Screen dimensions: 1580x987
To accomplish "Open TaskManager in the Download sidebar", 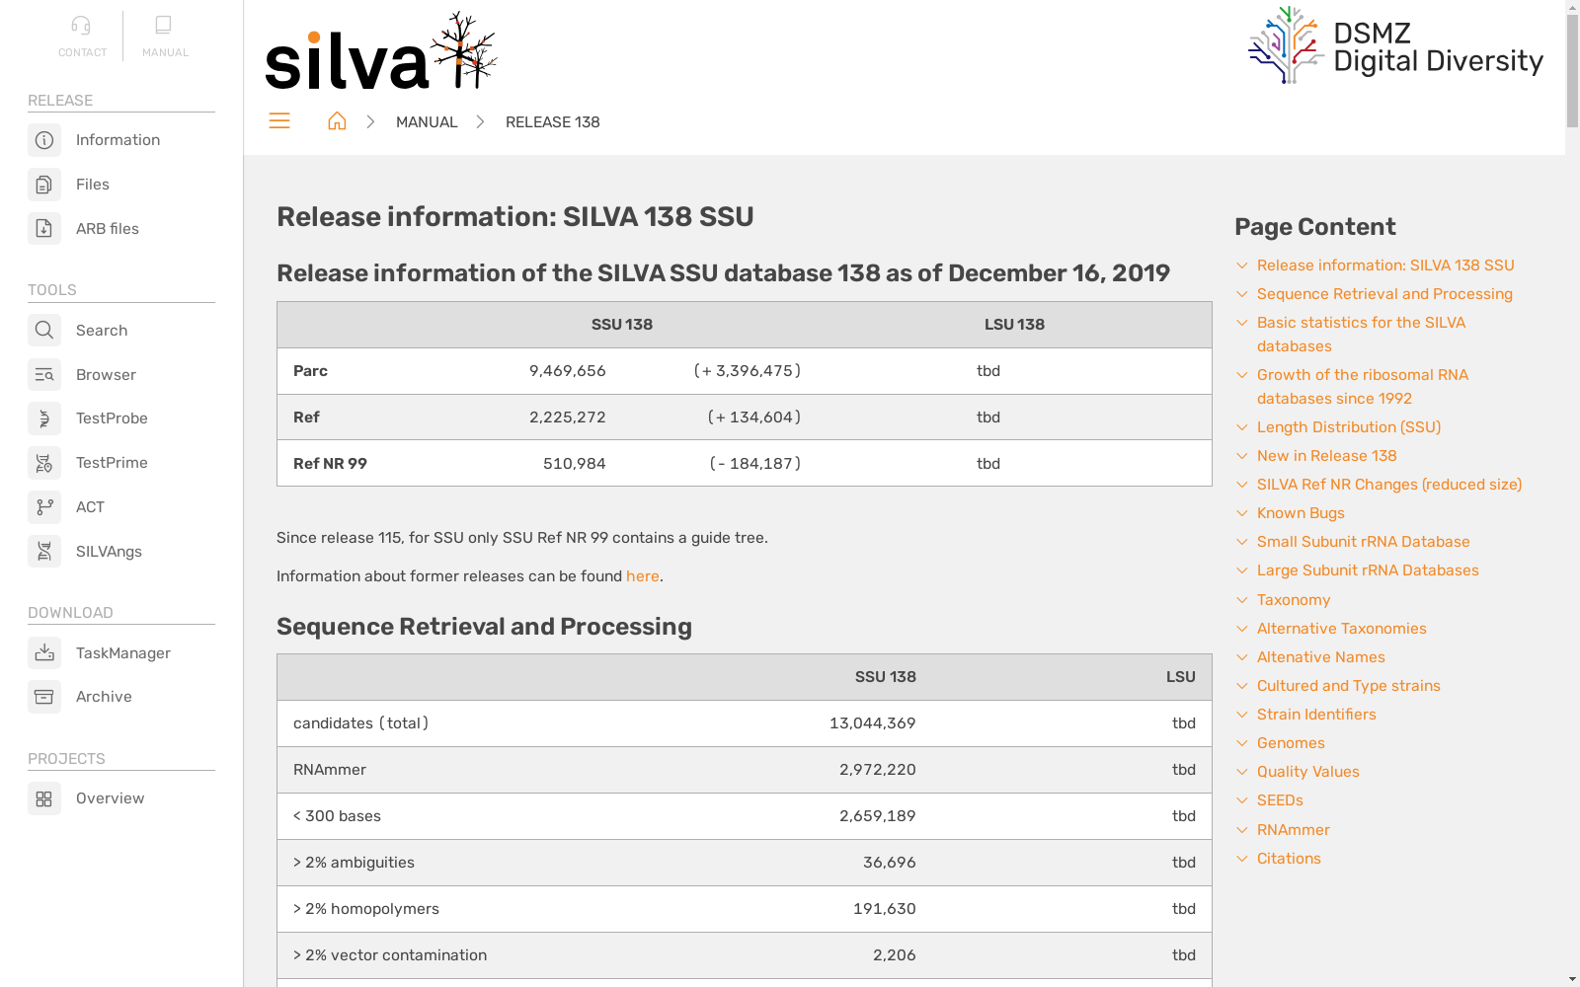I will tap(123, 653).
